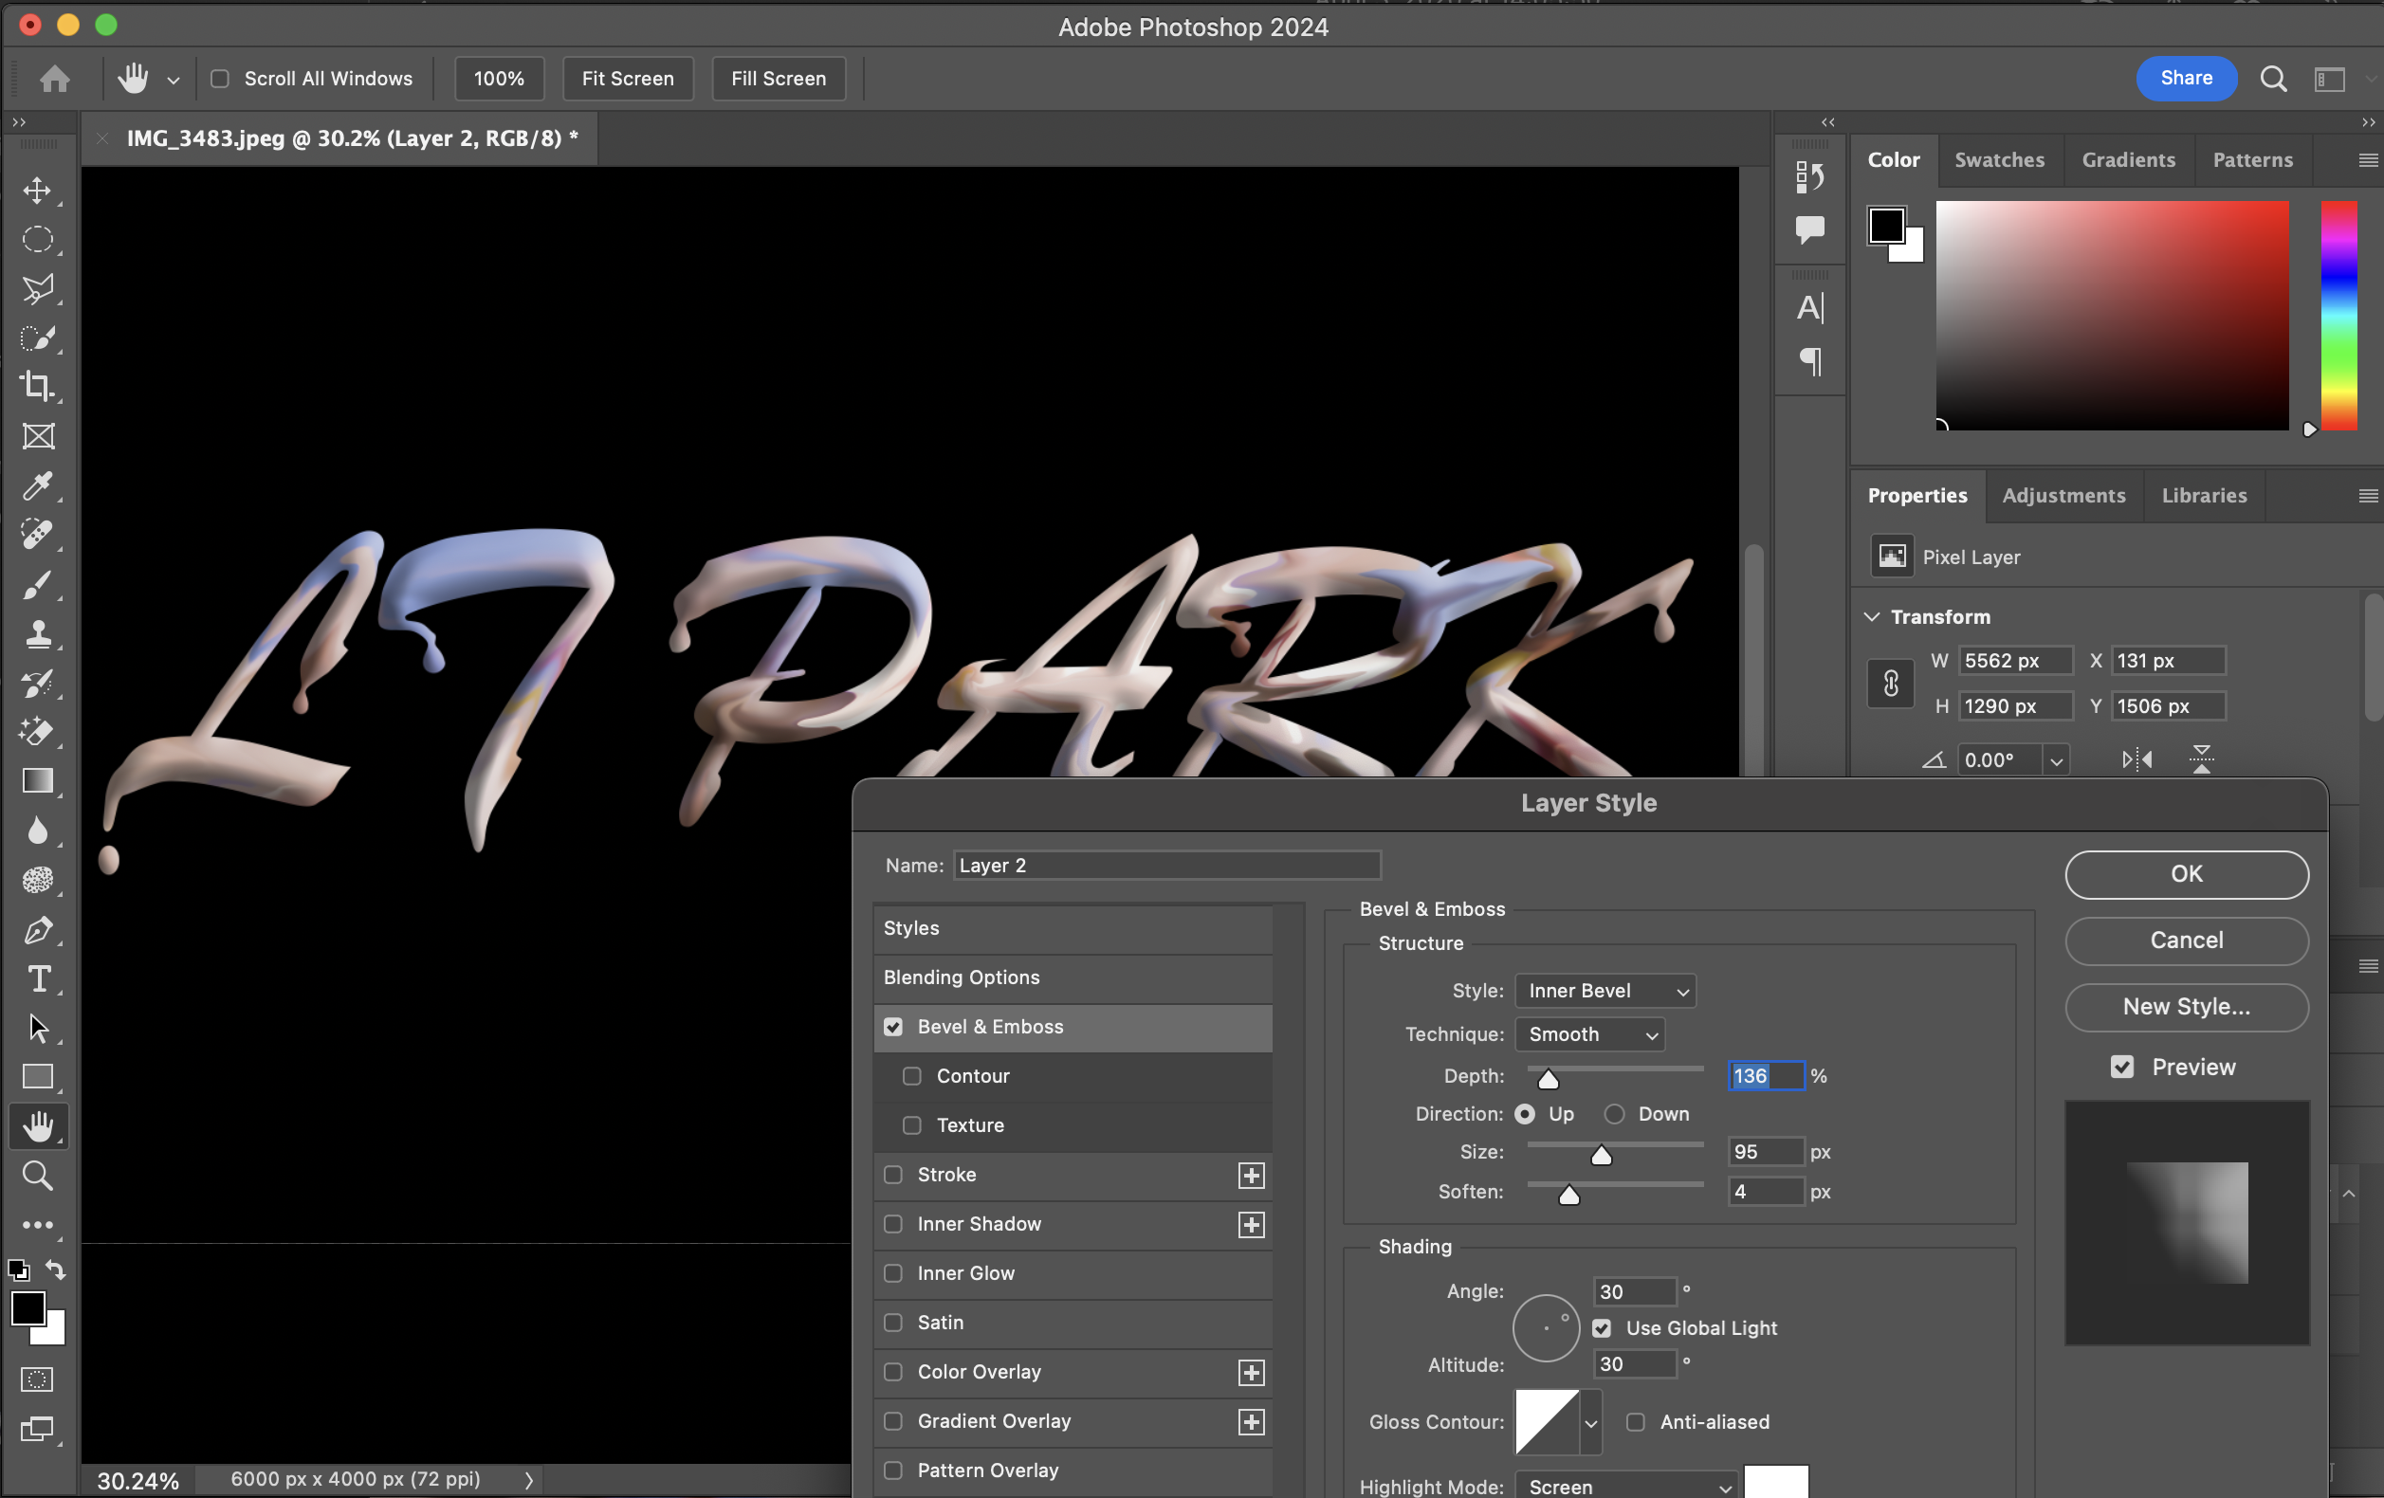Select the Down direction radio button
This screenshot has width=2384, height=1498.
pyautogui.click(x=1615, y=1114)
